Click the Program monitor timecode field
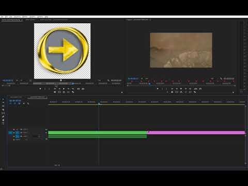This screenshot has height=186, width=248. 133,79
